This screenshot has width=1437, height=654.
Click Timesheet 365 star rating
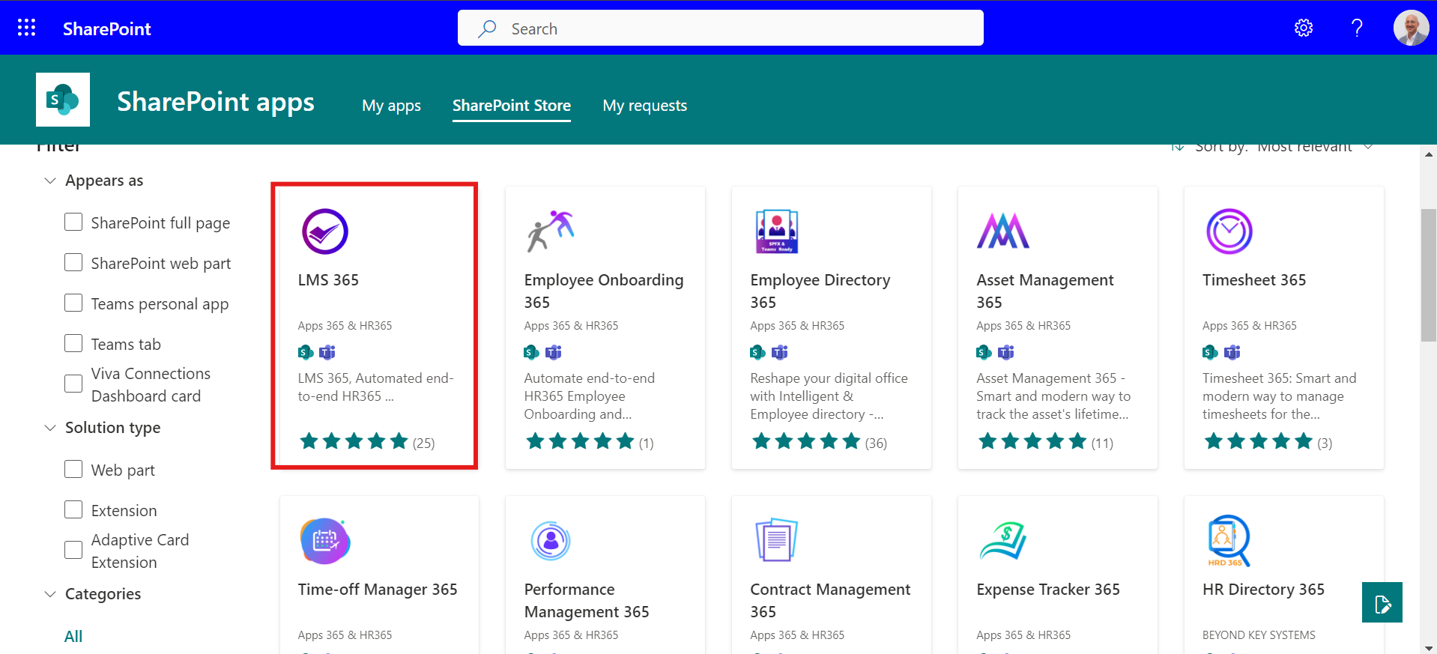1258,441
